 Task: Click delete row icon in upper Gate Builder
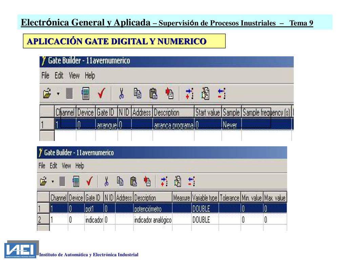click(x=222, y=93)
